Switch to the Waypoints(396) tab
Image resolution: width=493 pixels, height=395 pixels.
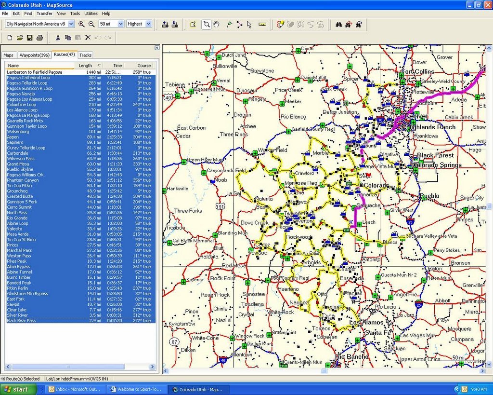[x=34, y=55]
